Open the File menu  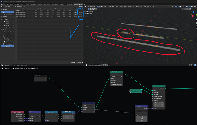pyautogui.click(x=4, y=4)
